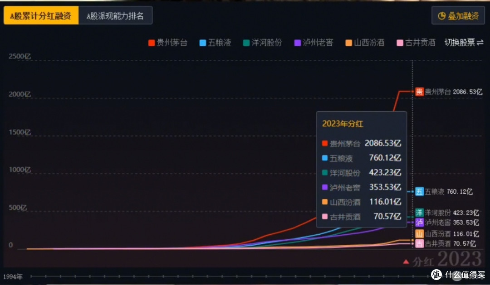Click value 70.57亿 in tooltip

coord(387,216)
